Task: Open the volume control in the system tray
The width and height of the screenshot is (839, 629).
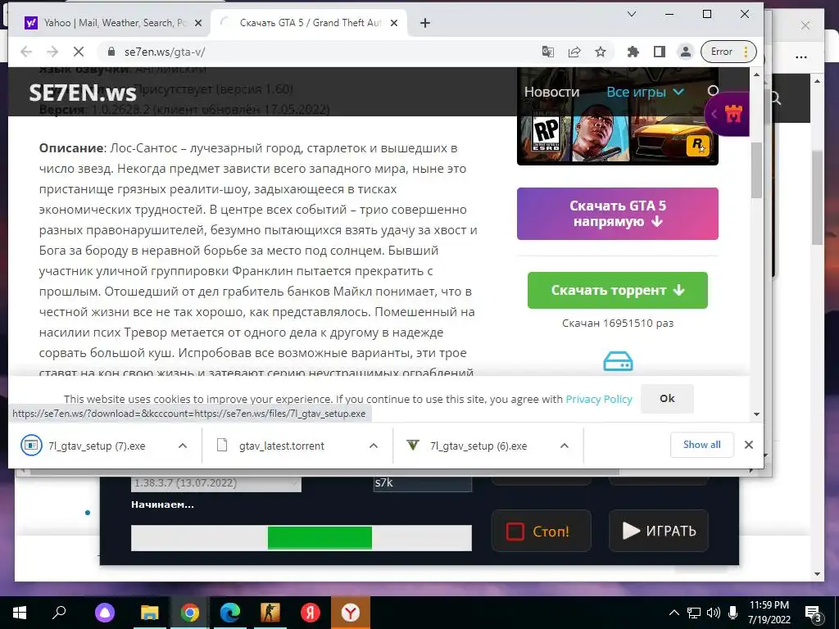Action: (x=714, y=613)
